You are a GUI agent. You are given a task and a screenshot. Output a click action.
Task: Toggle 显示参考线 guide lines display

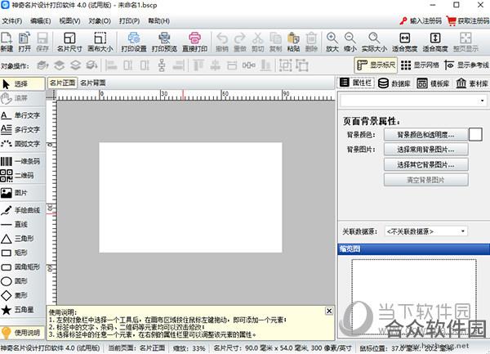pyautogui.click(x=466, y=65)
